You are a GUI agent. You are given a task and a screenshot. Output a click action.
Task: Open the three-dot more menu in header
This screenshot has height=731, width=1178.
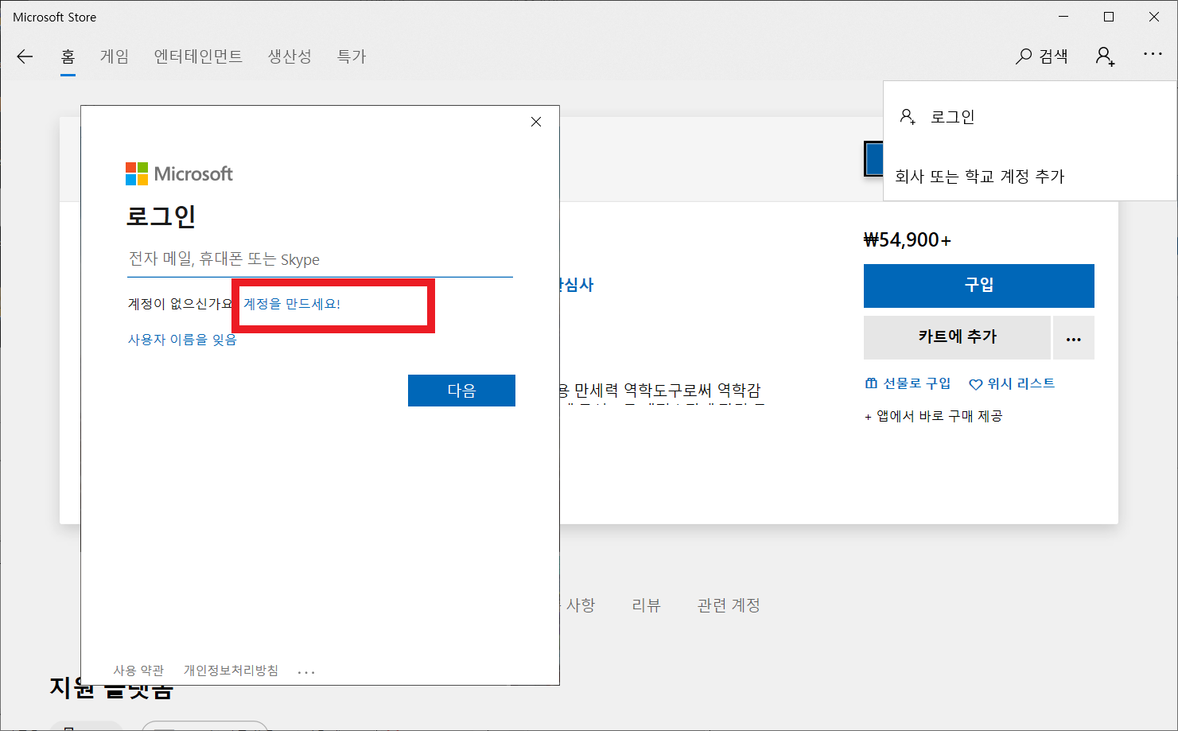(x=1153, y=54)
